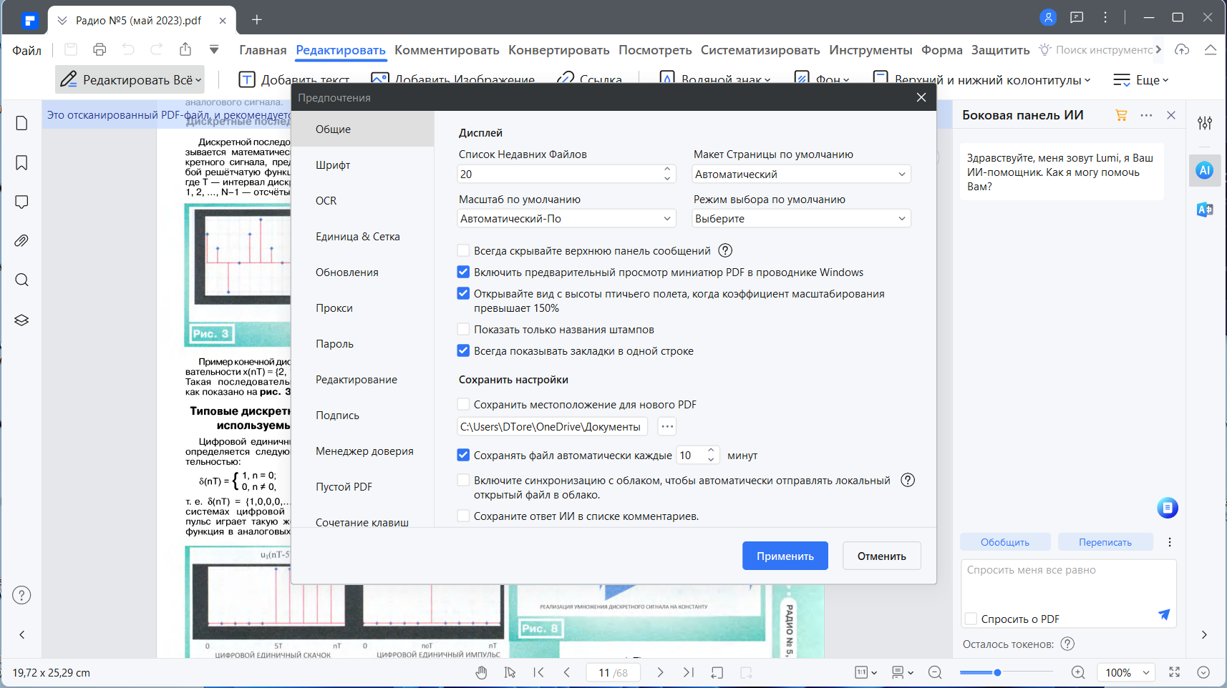Click the 'Применить' button

pyautogui.click(x=785, y=556)
